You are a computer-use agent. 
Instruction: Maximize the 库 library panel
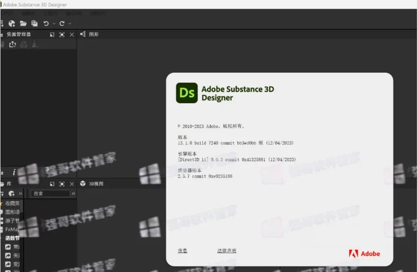[62, 184]
